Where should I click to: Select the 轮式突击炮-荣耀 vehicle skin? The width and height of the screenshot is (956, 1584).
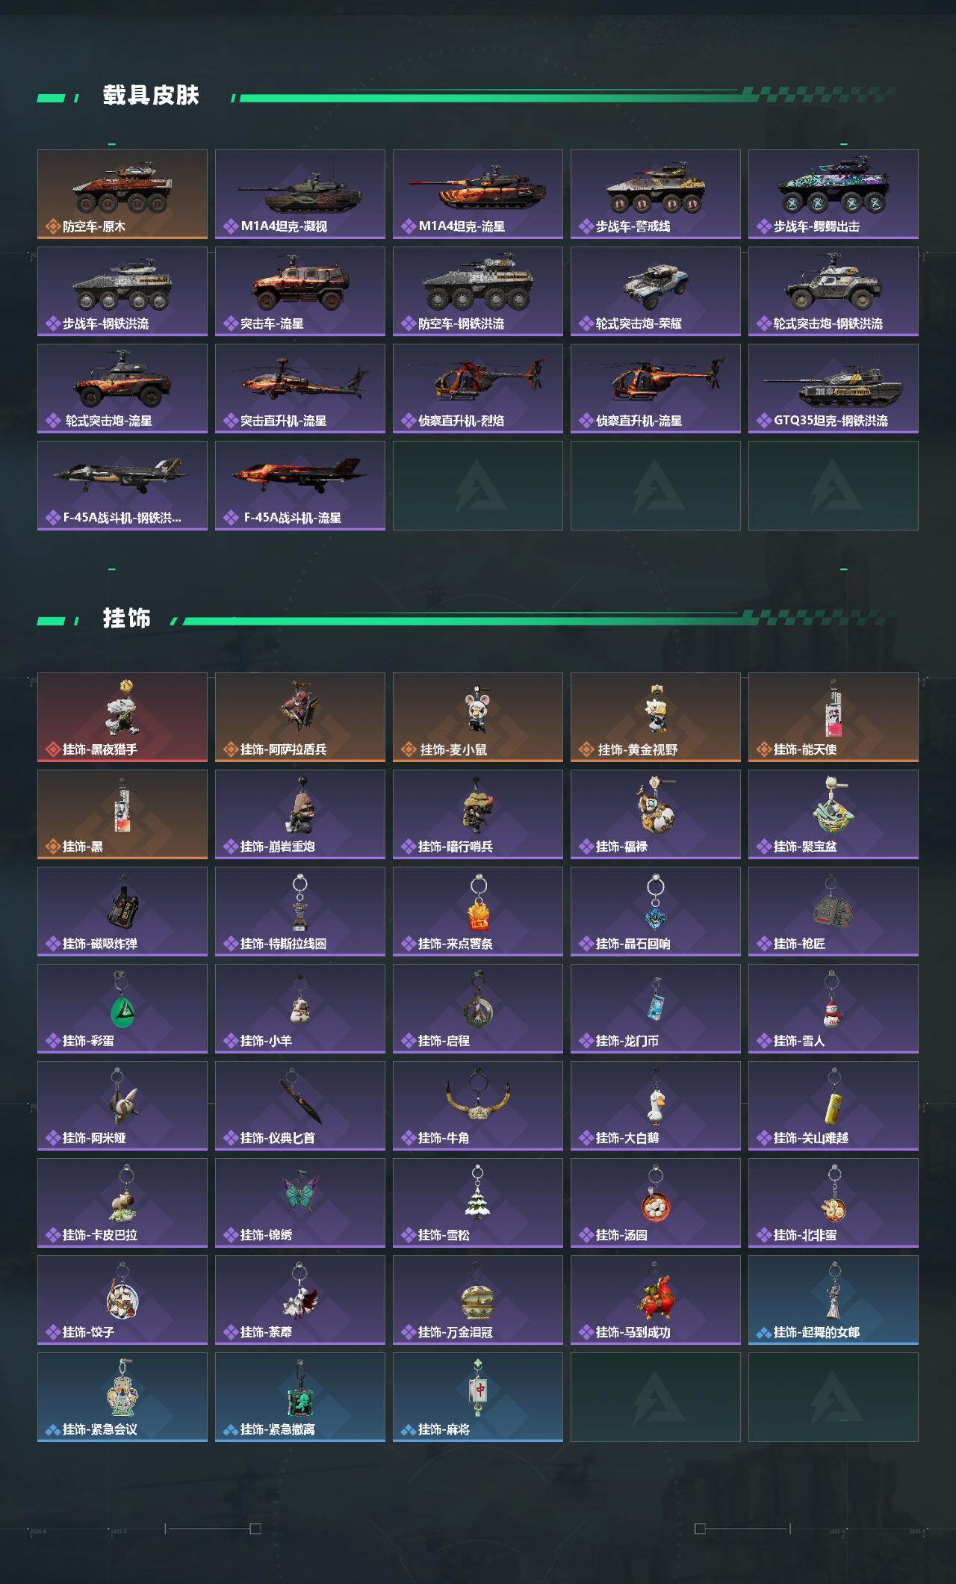point(656,291)
